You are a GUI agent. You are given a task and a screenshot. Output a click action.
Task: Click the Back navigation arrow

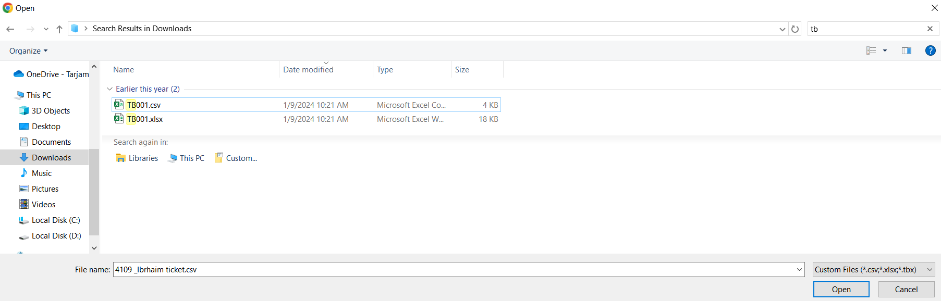tap(10, 29)
